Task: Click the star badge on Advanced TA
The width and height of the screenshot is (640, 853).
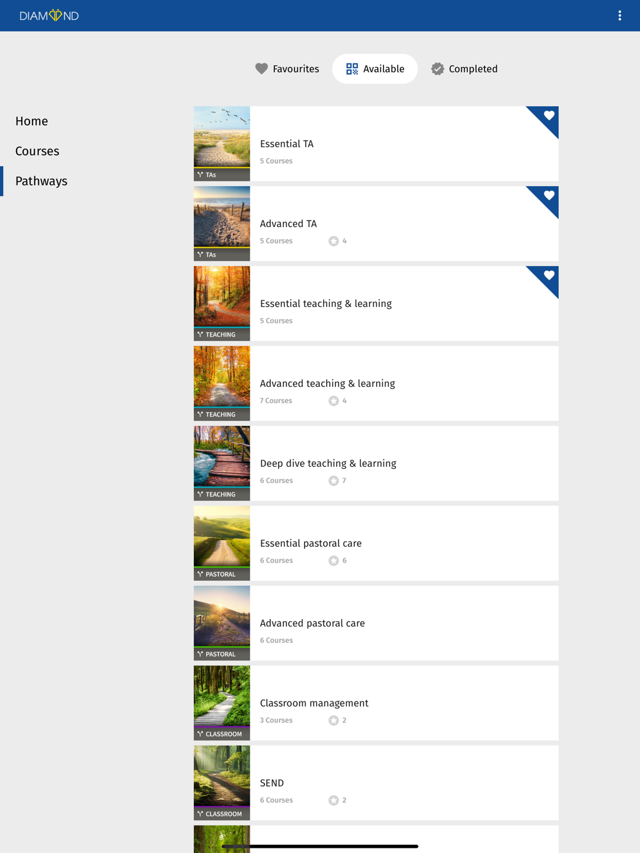Action: click(x=333, y=241)
